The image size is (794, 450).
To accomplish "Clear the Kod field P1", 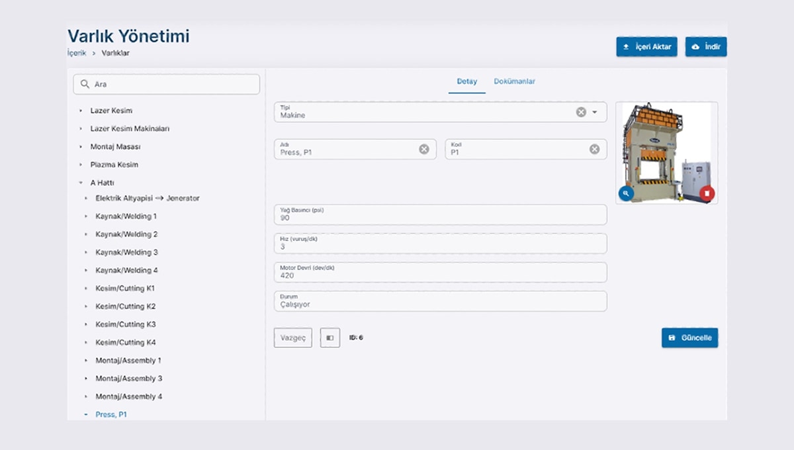I will click(594, 149).
